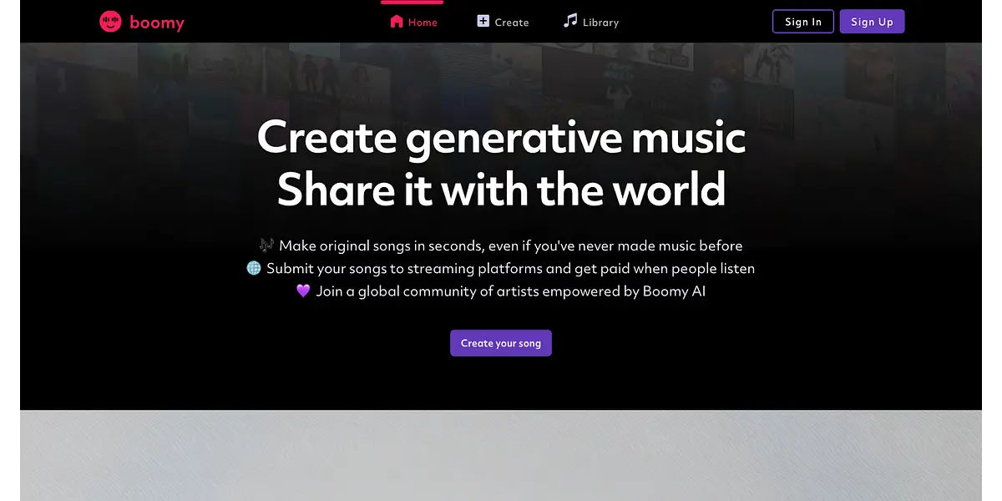Switch to the Create tab label
This screenshot has height=501, width=1002.
tap(512, 23)
